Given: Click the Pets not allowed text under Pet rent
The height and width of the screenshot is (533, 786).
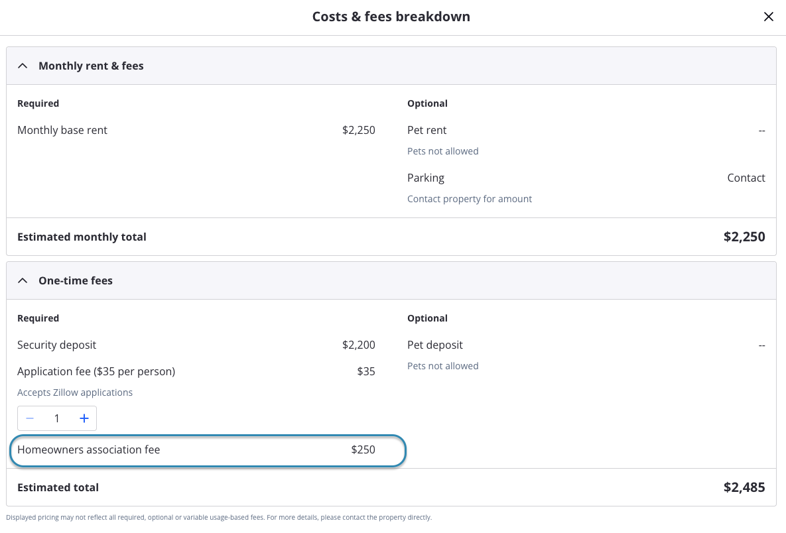Looking at the screenshot, I should [x=442, y=150].
